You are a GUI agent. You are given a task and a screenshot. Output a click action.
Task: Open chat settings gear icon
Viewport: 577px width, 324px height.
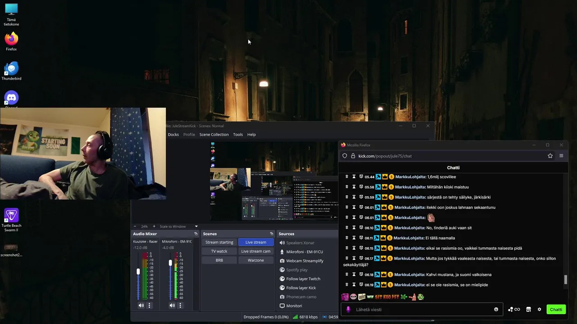click(539, 310)
